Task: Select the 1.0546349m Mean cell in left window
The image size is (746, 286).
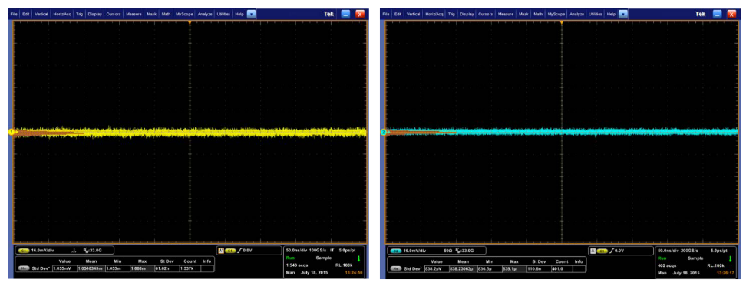Action: (x=91, y=268)
